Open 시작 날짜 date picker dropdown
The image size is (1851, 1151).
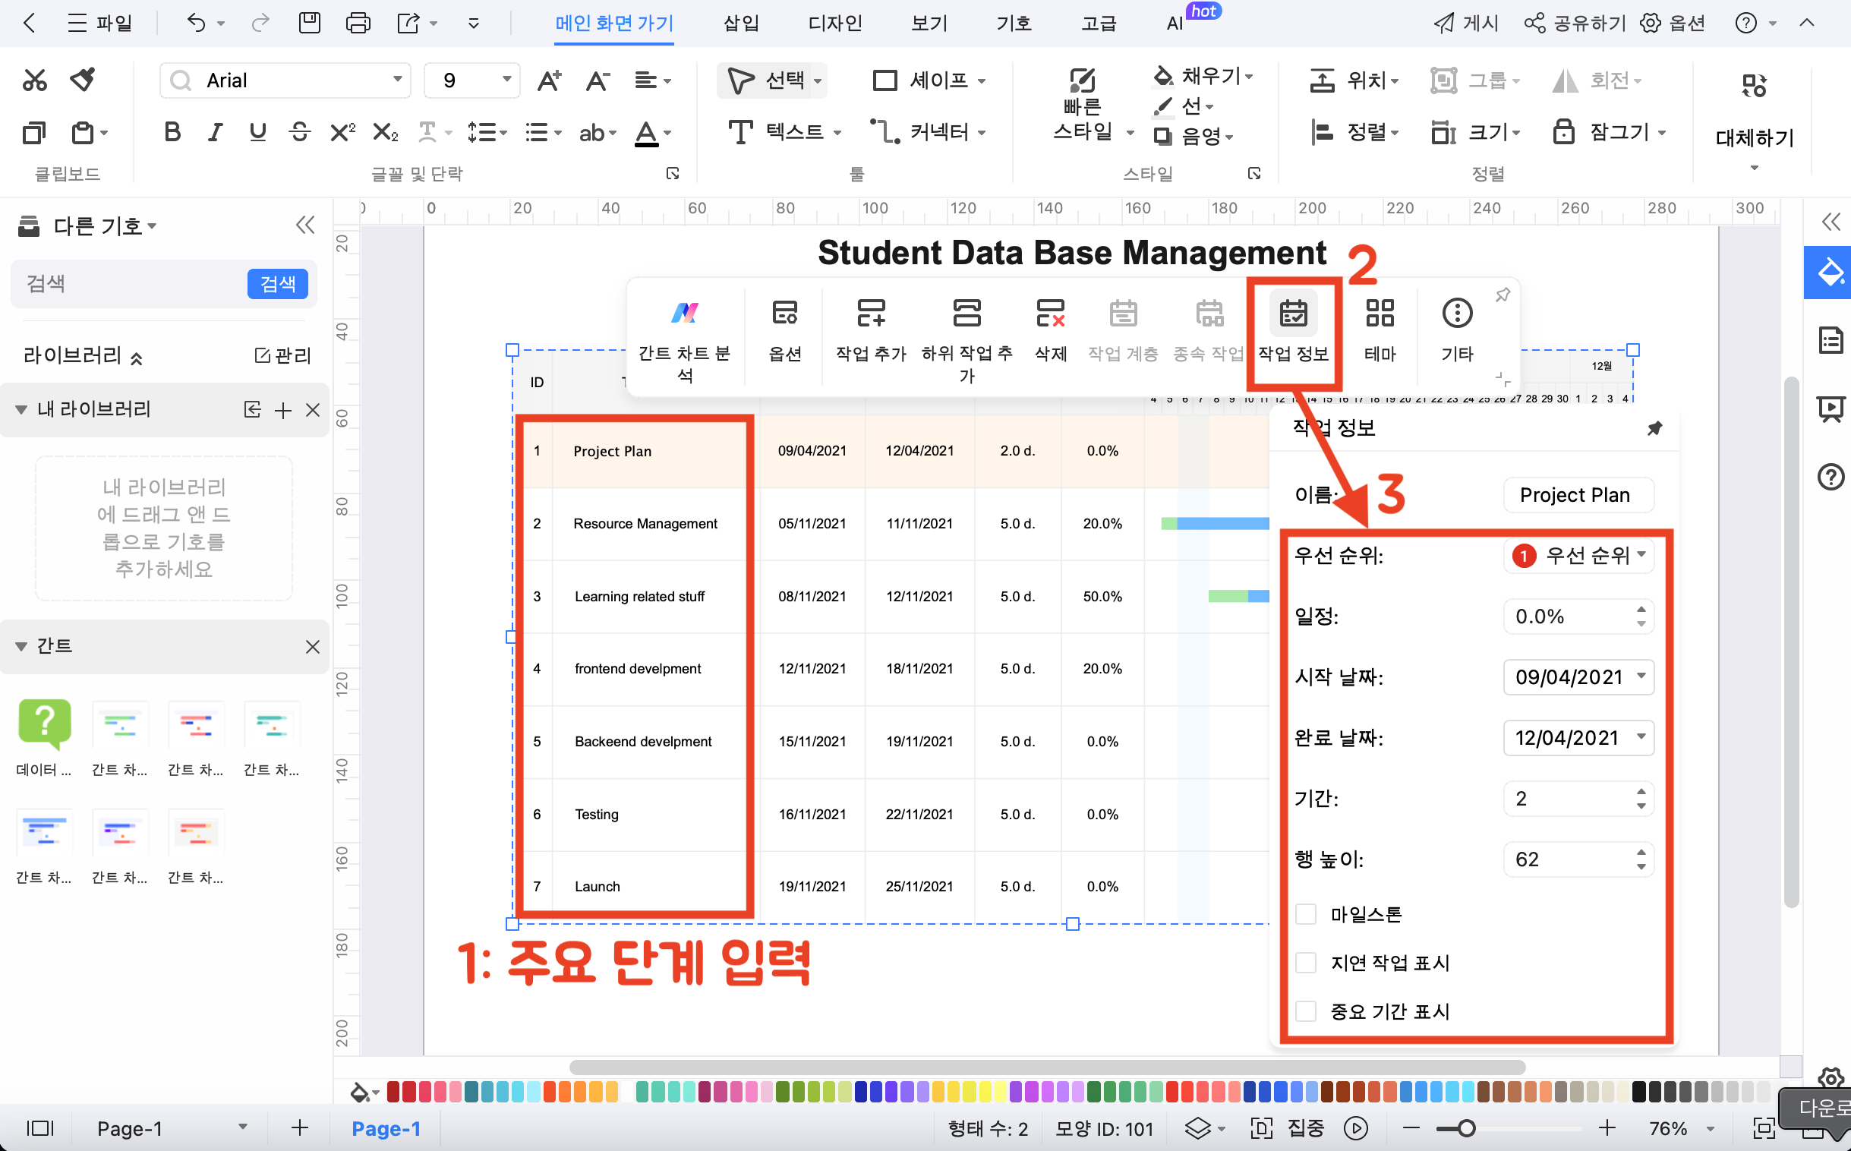tap(1641, 676)
